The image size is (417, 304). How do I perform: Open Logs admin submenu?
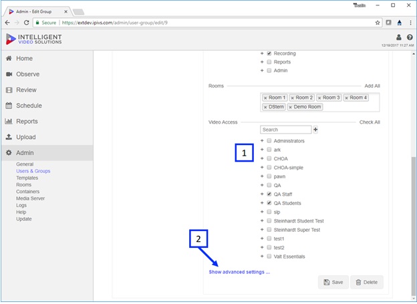tap(21, 205)
